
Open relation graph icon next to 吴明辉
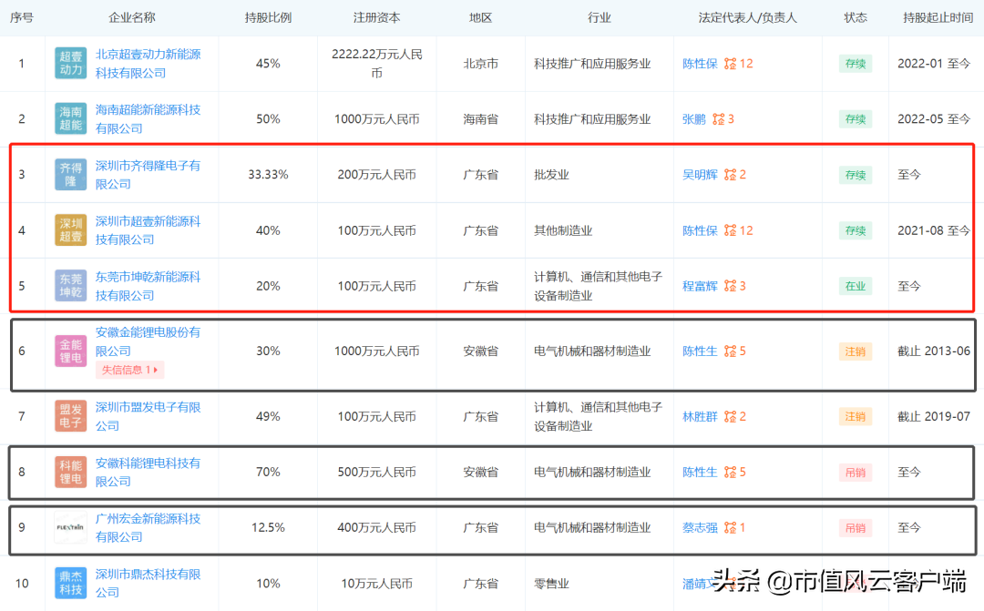(730, 175)
